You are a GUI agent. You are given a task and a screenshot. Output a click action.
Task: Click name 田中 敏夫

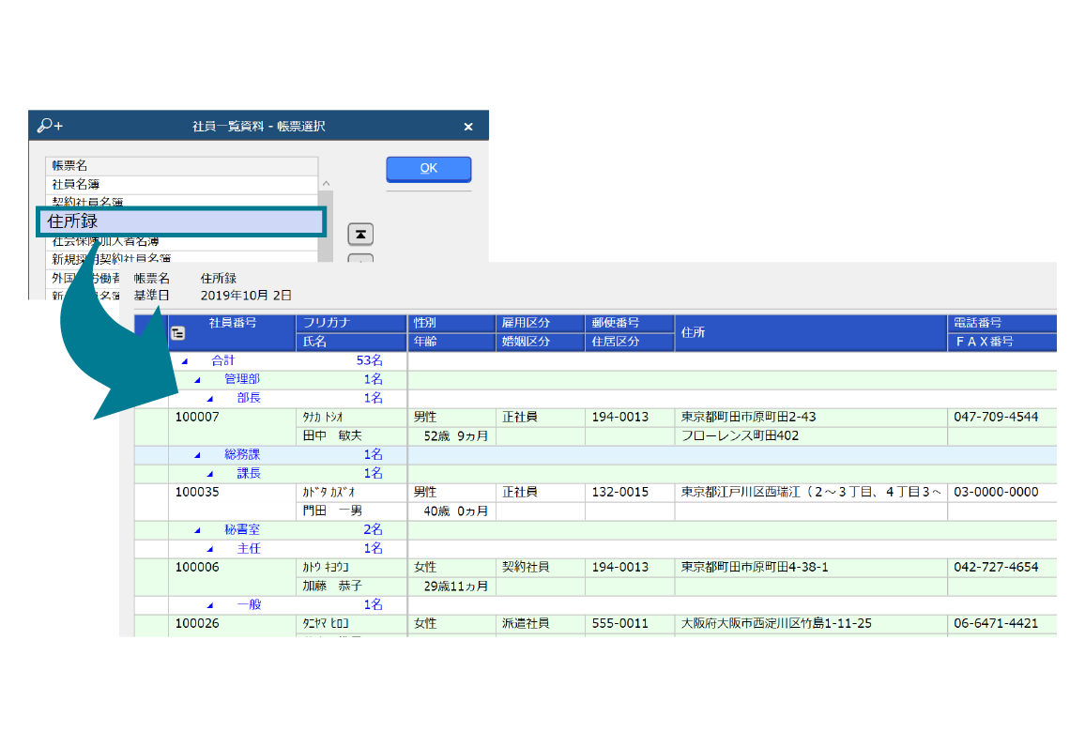click(x=332, y=435)
